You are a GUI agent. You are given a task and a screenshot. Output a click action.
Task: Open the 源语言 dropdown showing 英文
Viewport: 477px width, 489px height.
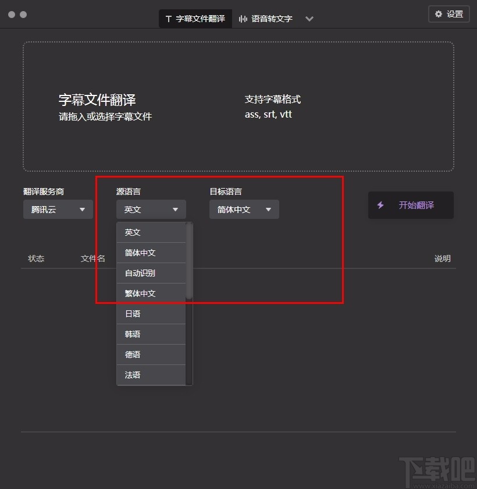point(151,209)
